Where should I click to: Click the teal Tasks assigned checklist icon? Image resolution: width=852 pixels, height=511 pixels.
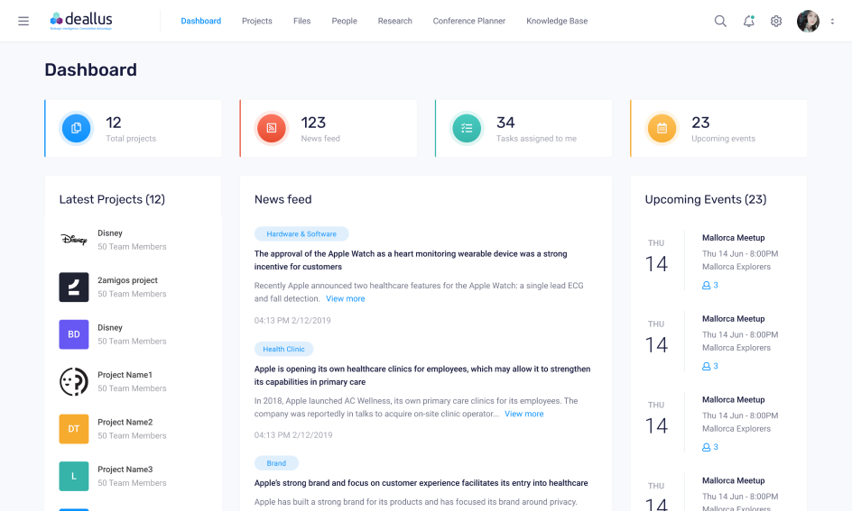pyautogui.click(x=467, y=128)
